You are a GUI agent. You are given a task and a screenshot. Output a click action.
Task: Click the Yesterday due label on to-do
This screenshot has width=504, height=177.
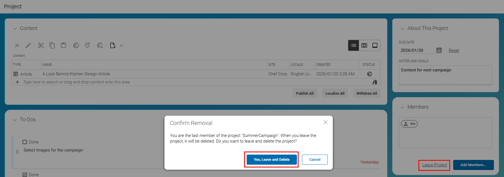click(x=370, y=162)
